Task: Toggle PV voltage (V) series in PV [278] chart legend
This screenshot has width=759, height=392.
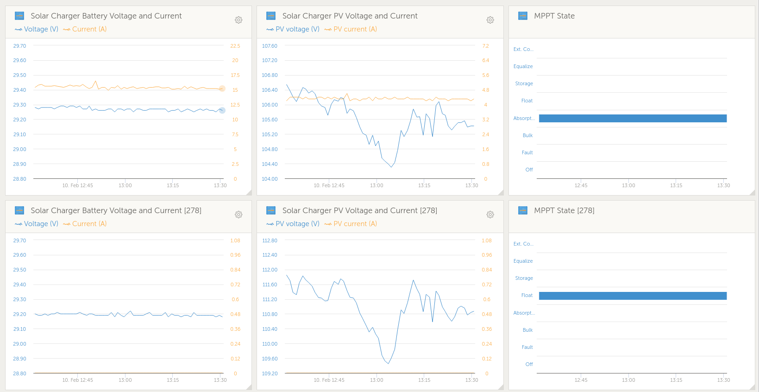Action: pyautogui.click(x=293, y=224)
